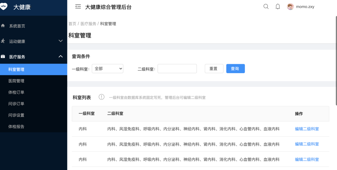Go to 问诊设置 in sidebar
The image size is (337, 170).
(16, 115)
